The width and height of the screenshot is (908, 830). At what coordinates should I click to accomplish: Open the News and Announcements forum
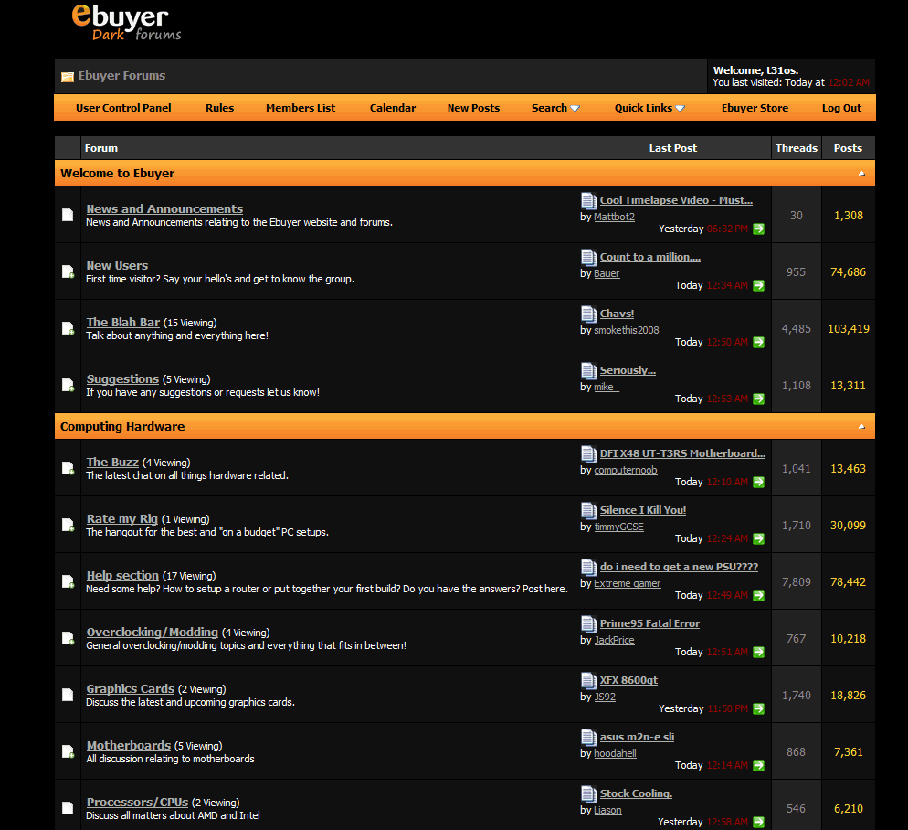click(164, 208)
